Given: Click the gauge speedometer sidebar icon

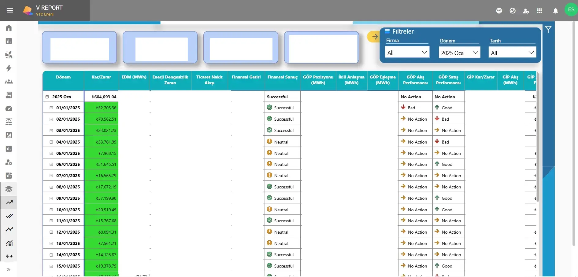Looking at the screenshot, I should tap(9, 108).
